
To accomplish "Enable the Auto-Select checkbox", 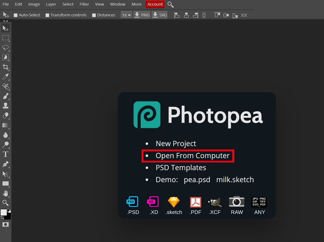I will click(x=15, y=15).
